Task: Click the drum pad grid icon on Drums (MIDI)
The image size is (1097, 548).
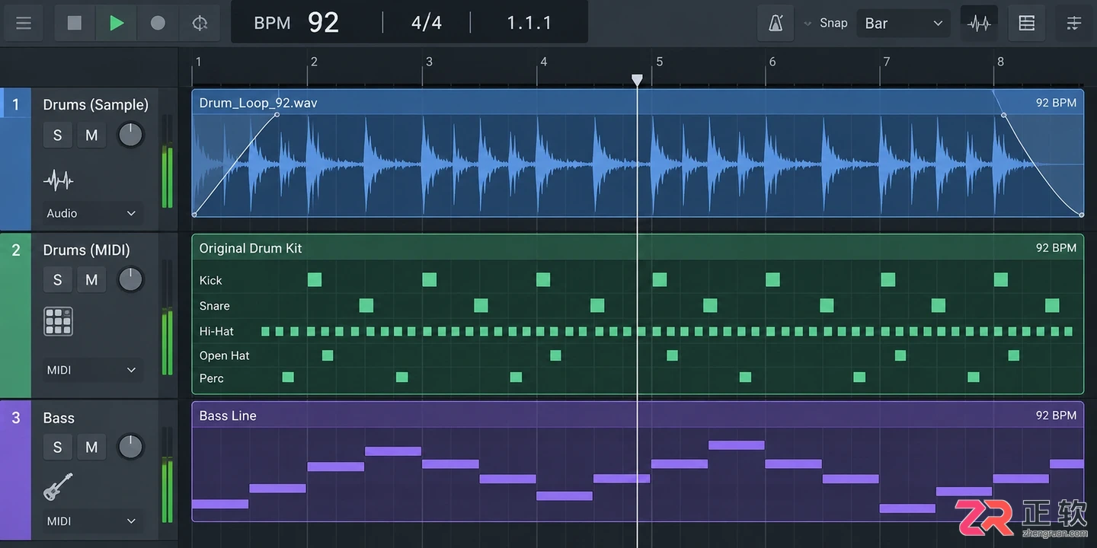Action: (x=58, y=321)
